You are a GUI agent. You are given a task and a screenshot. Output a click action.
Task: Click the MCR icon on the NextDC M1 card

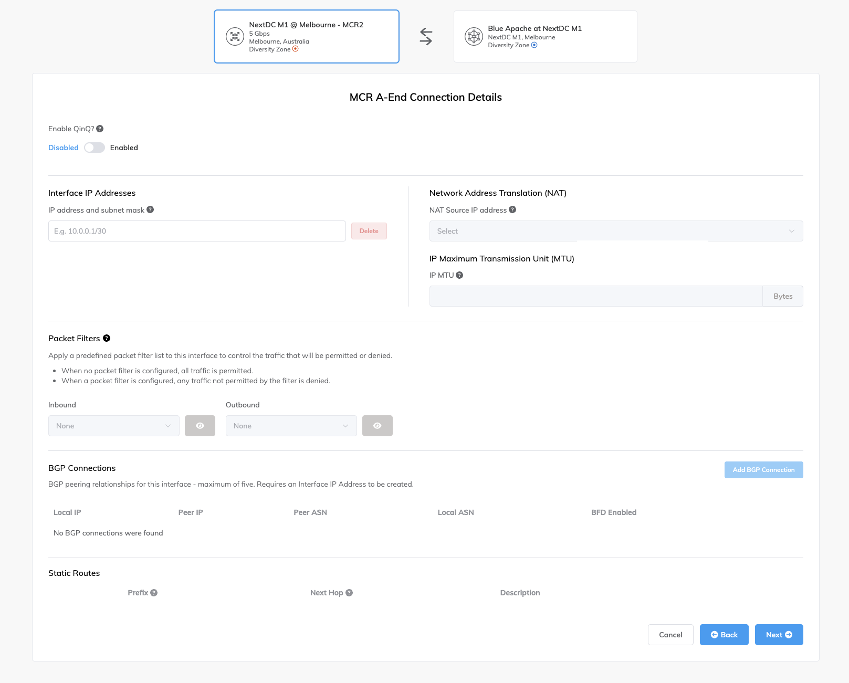(235, 36)
